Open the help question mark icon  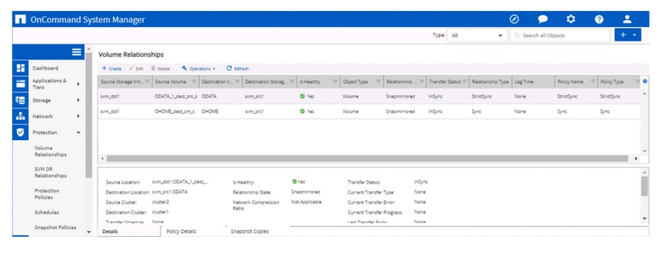(599, 19)
